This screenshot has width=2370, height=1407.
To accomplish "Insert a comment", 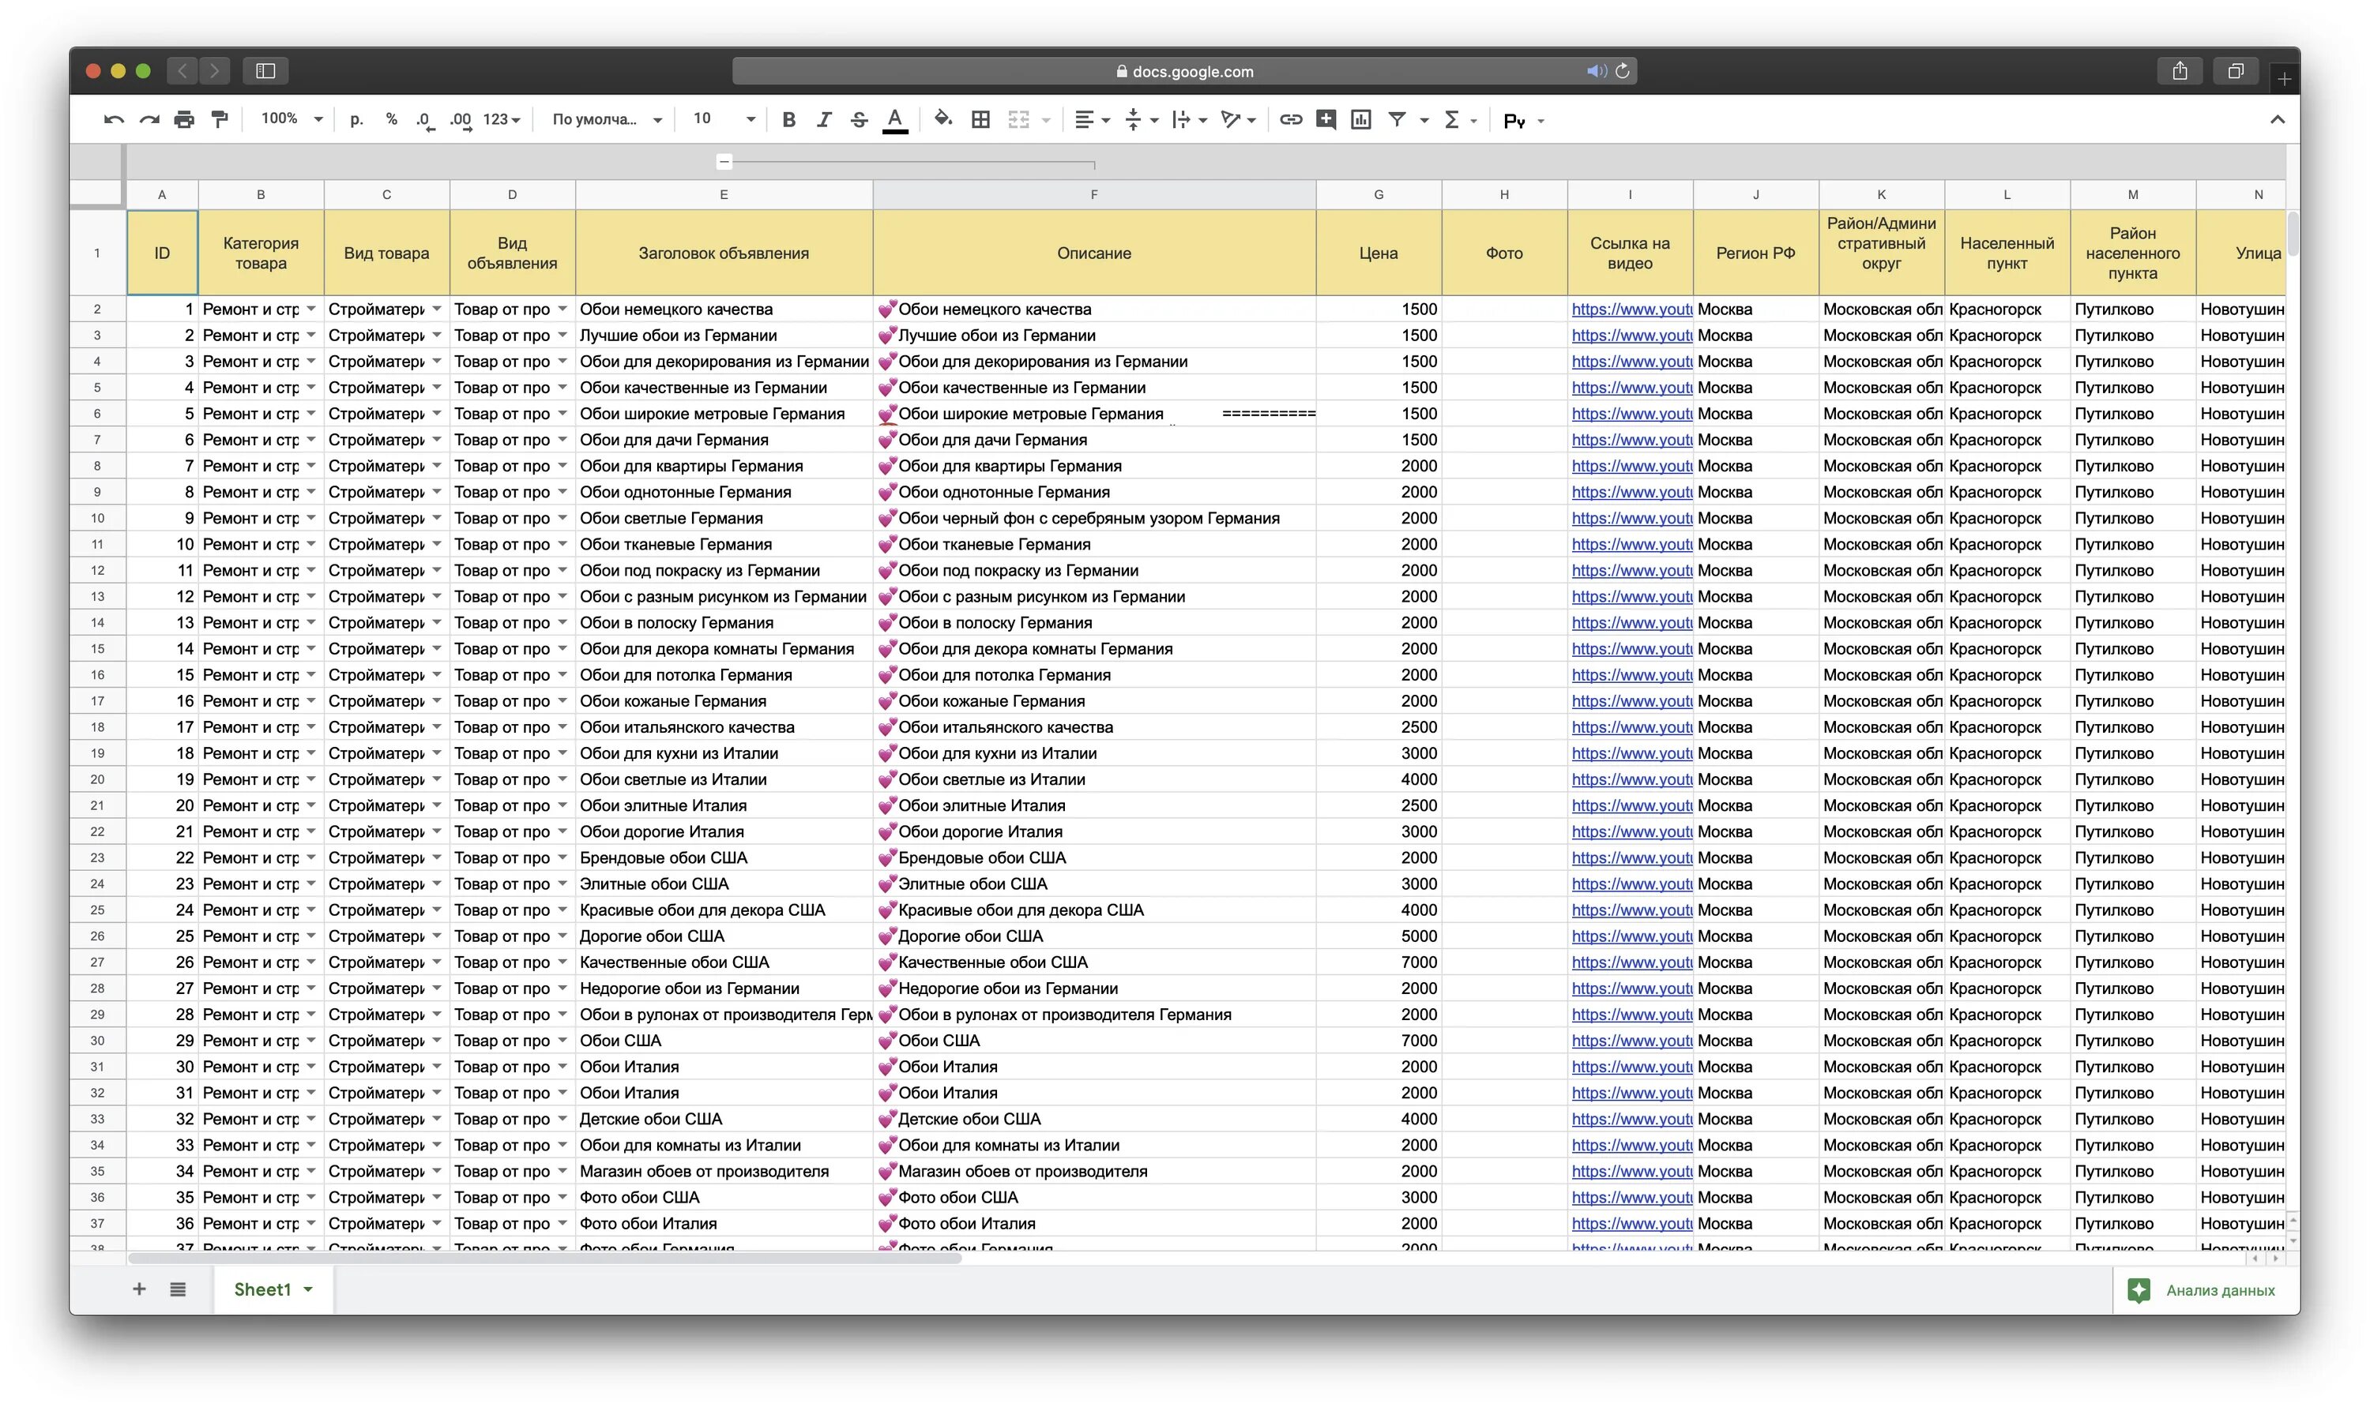I will point(1326,119).
